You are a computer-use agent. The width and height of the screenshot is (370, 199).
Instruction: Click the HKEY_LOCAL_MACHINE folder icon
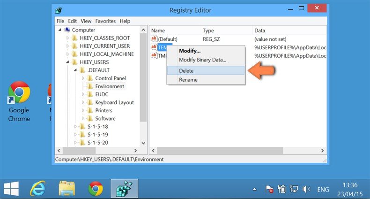point(74,54)
